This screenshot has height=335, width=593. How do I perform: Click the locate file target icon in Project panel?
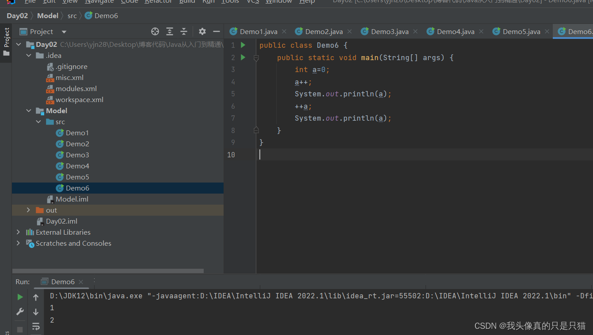[x=155, y=31]
